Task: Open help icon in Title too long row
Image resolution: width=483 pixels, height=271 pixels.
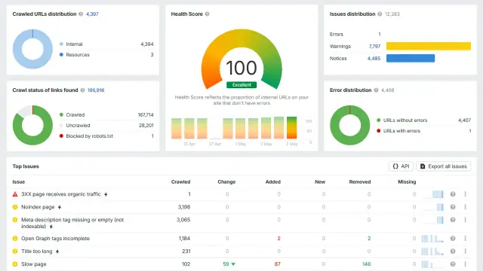Action: (453, 251)
